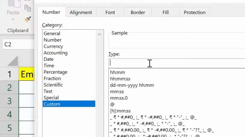The height and width of the screenshot is (137, 245).
Task: Select Currency category
Action: [x=69, y=46]
